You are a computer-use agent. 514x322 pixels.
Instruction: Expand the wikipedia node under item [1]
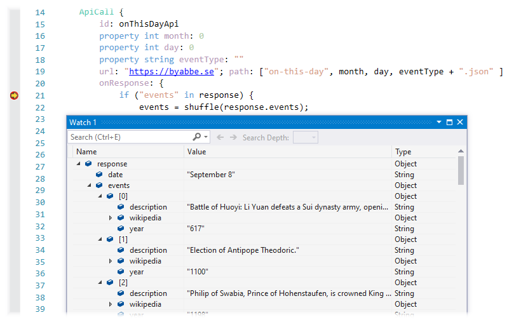pos(111,261)
